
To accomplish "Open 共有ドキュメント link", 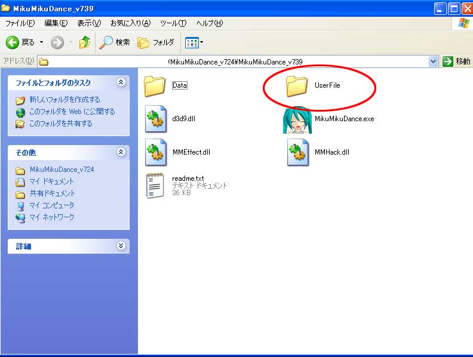I will pos(52,193).
